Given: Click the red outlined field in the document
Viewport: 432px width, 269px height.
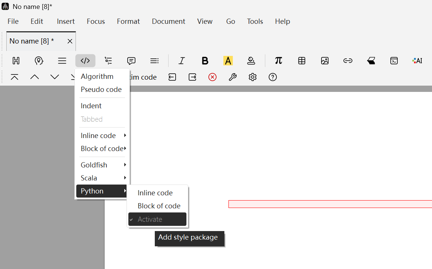Looking at the screenshot, I should click(330, 204).
